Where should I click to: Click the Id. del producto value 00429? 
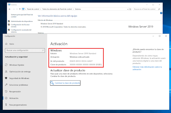pyautogui.click(x=81, y=61)
